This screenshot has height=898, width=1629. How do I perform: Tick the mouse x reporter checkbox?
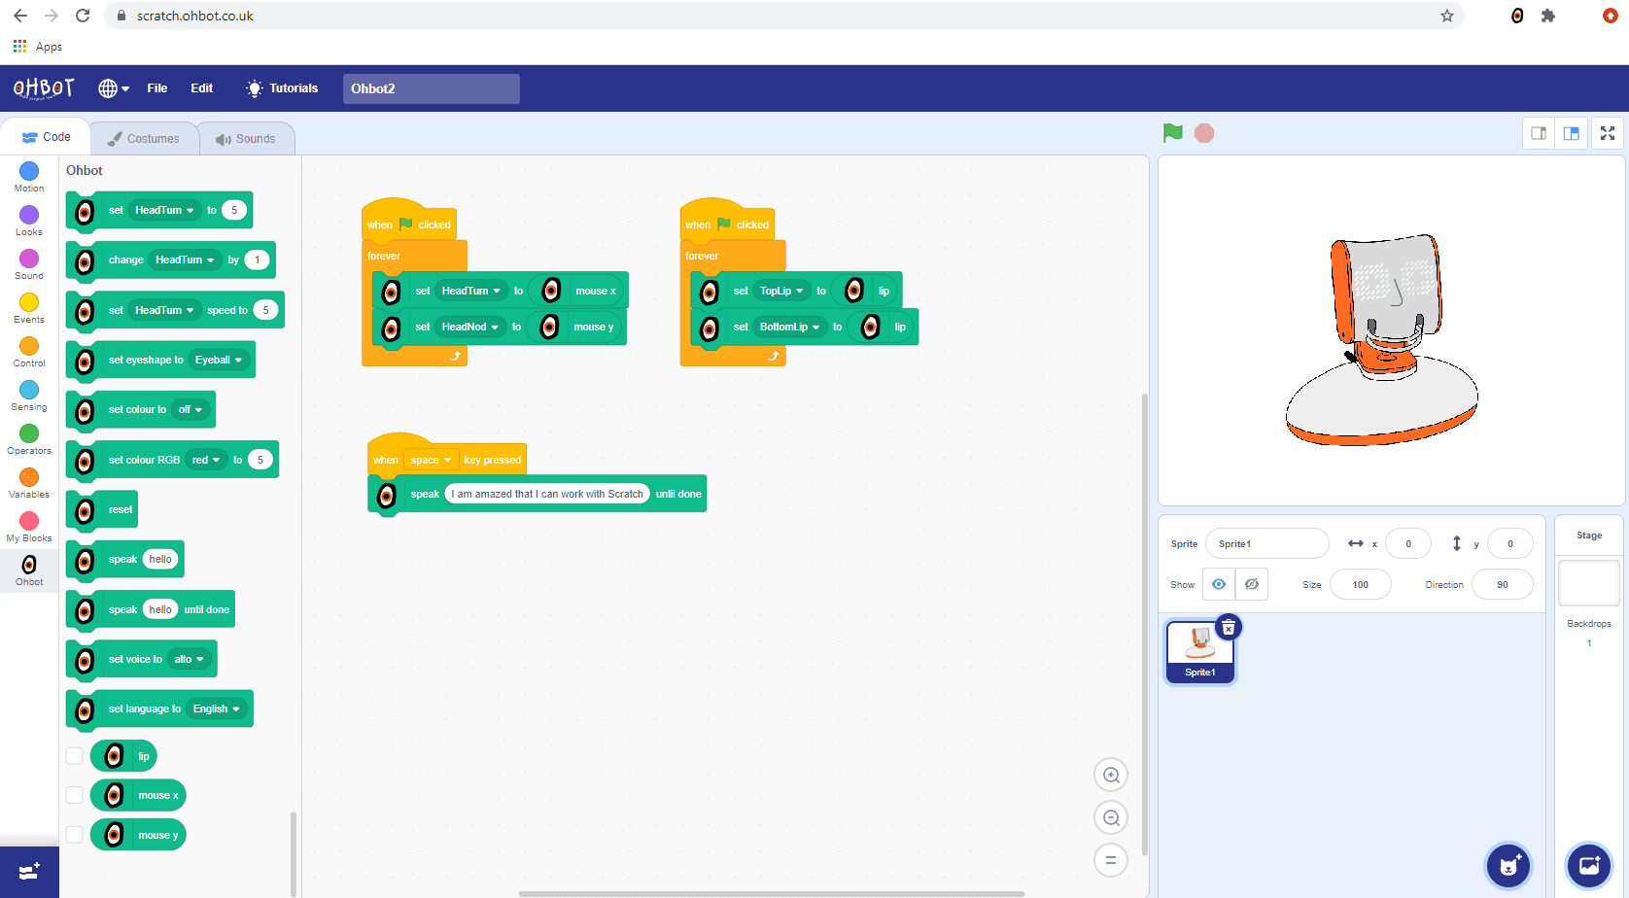75,795
